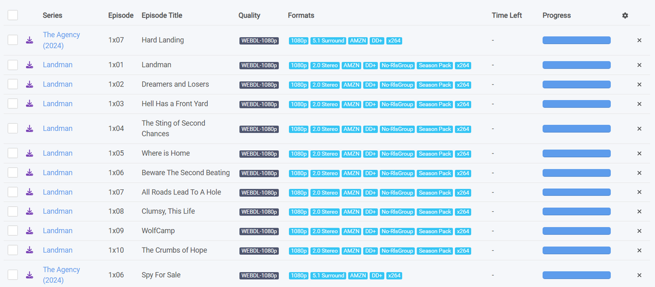
Task: Click episode number 1x10 cell
Action: pos(116,250)
